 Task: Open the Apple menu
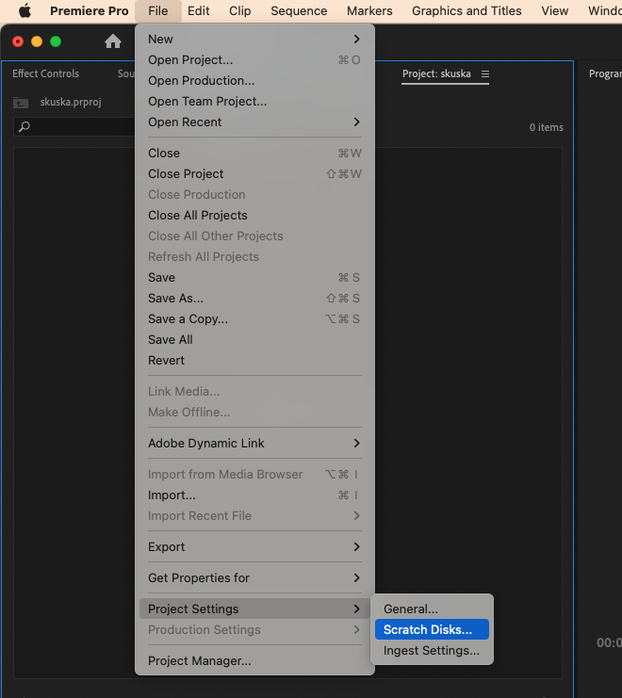coord(25,11)
